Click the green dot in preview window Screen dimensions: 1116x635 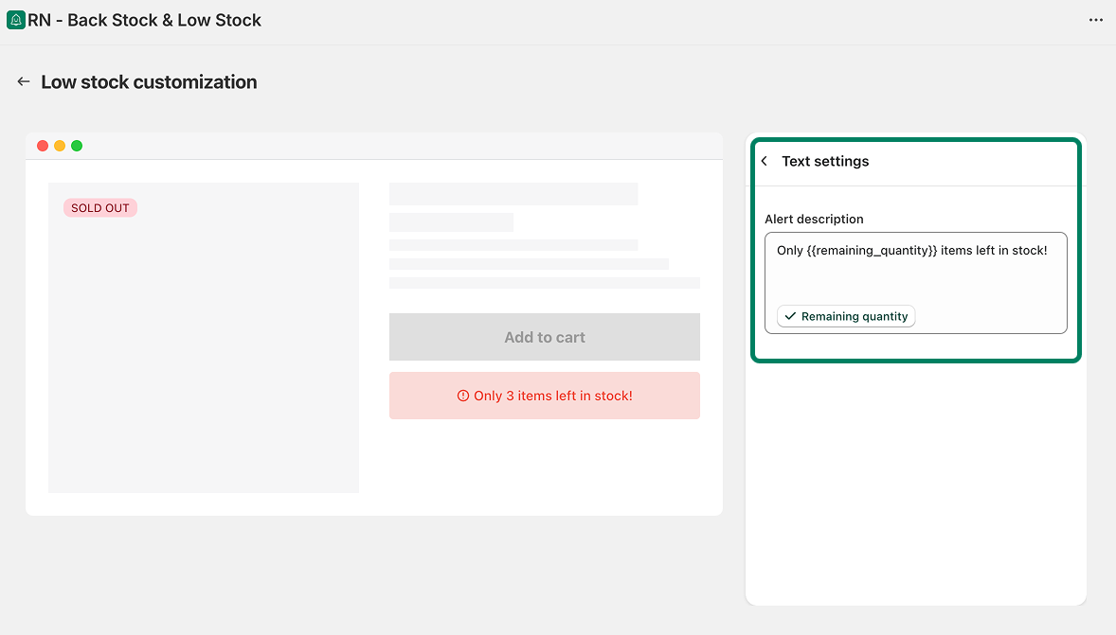pos(77,146)
